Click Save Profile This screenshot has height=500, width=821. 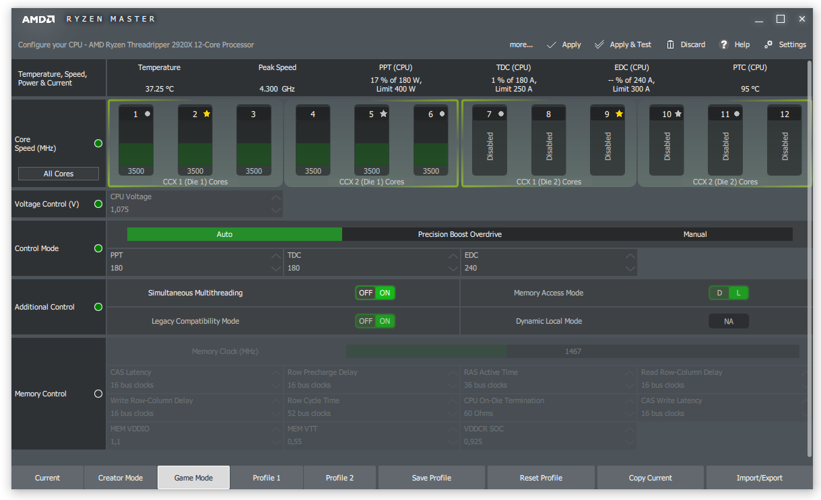tap(432, 478)
